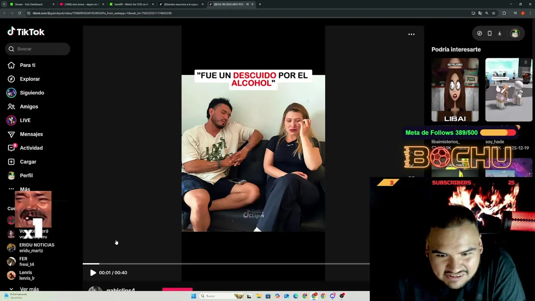Open the LIBAI suggested video thumbnail

click(x=455, y=90)
